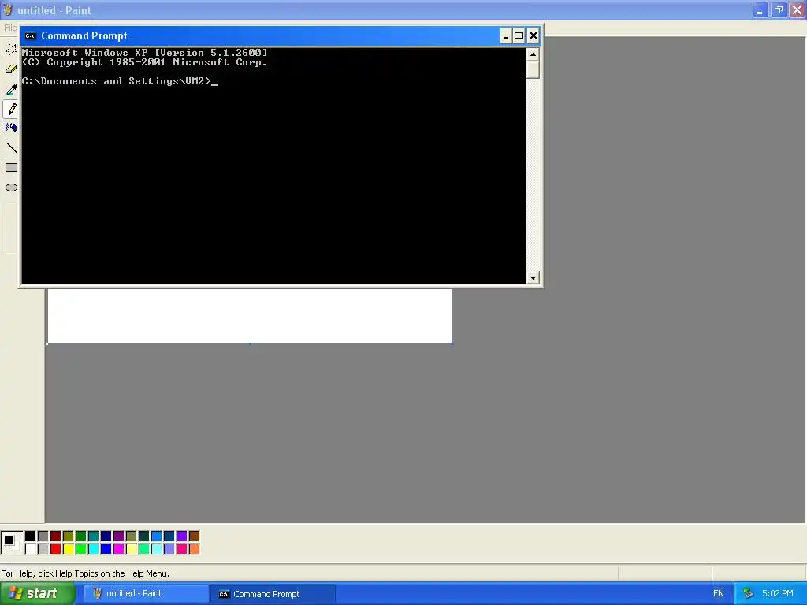
Task: Minimize the Paint window
Action: [x=760, y=9]
